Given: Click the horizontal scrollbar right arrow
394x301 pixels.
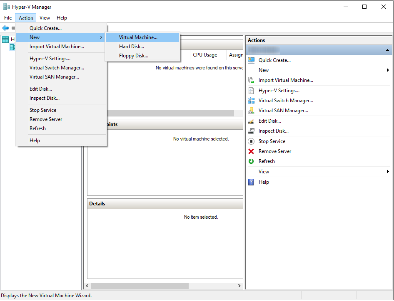Looking at the screenshot, I should [239, 286].
